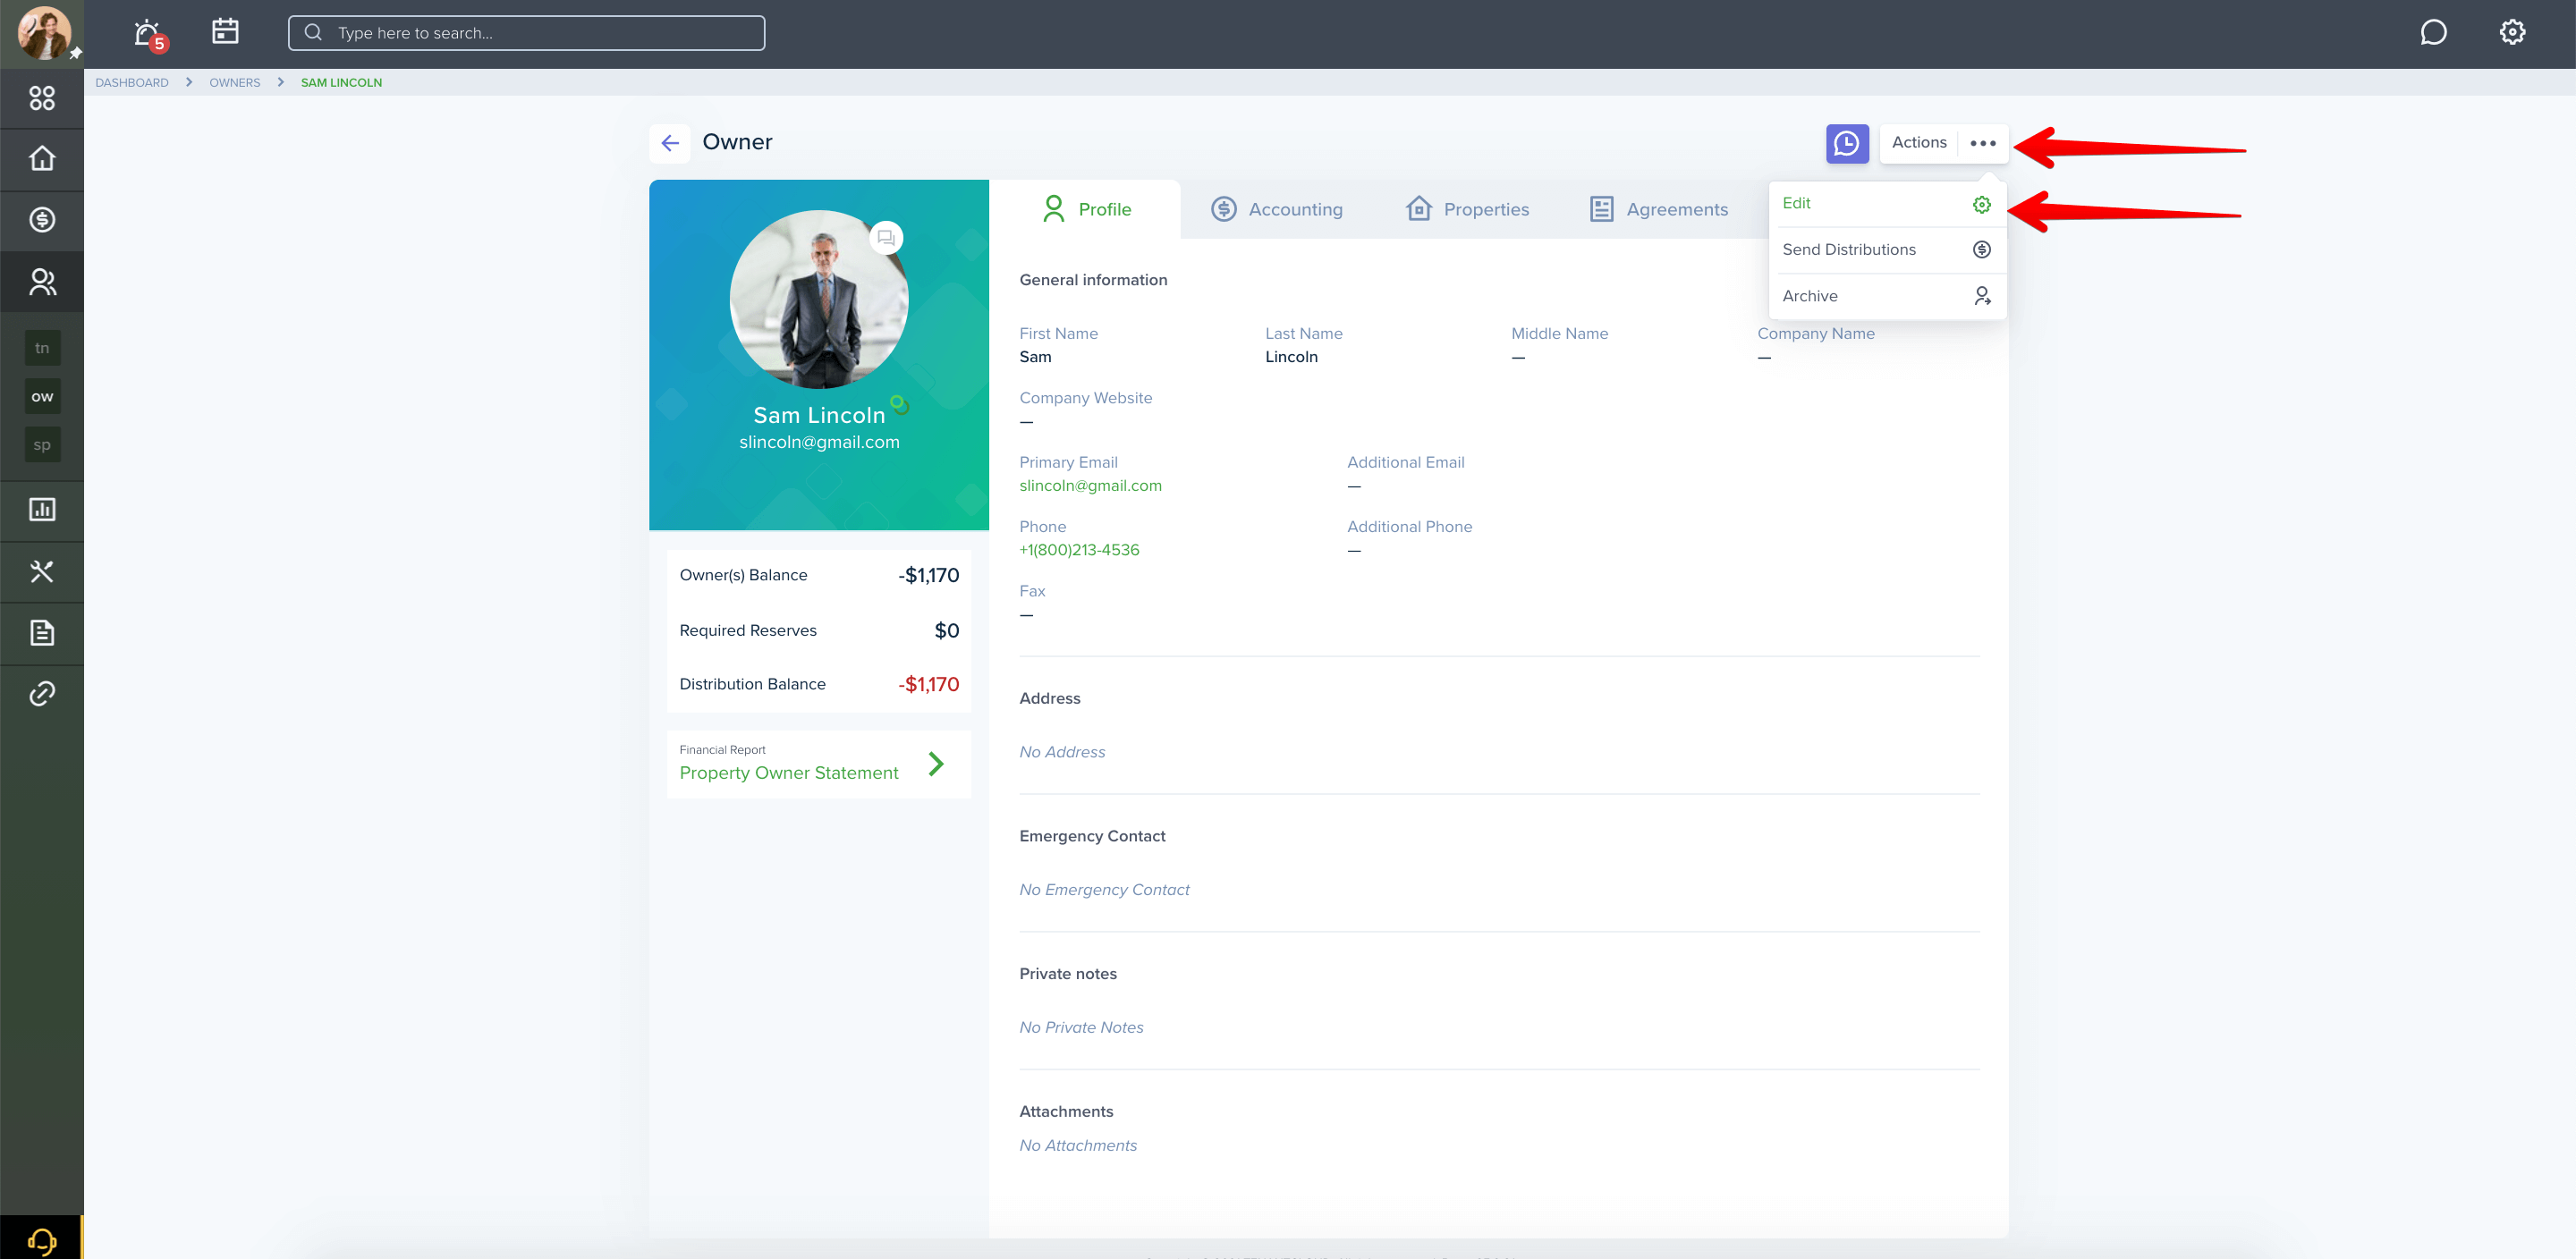Open the calendar icon in top bar
This screenshot has height=1259, width=2576.
[x=225, y=32]
